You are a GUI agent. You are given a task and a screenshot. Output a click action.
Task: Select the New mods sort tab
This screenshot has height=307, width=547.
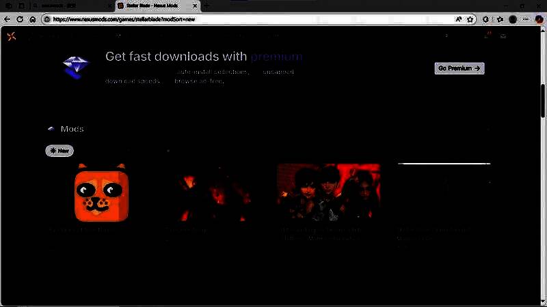pyautogui.click(x=59, y=151)
